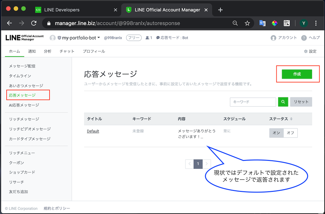Set the Default message status to オフ
This screenshot has width=325, height=214.
290,133
